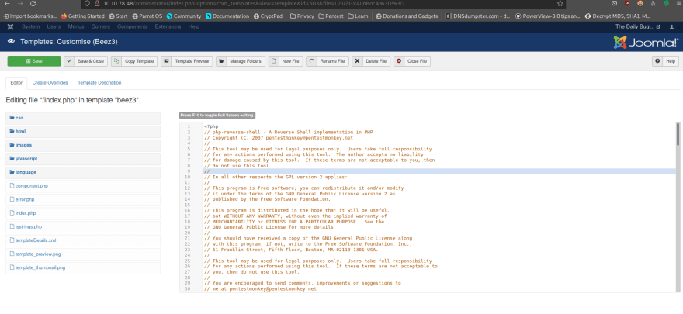
Task: Open the user account icon at top right
Action: (x=671, y=26)
